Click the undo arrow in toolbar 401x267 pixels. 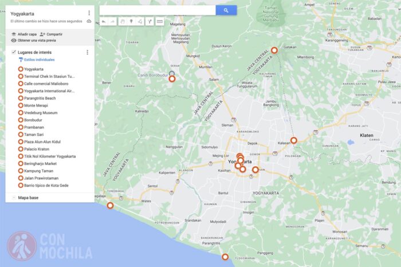[104, 22]
